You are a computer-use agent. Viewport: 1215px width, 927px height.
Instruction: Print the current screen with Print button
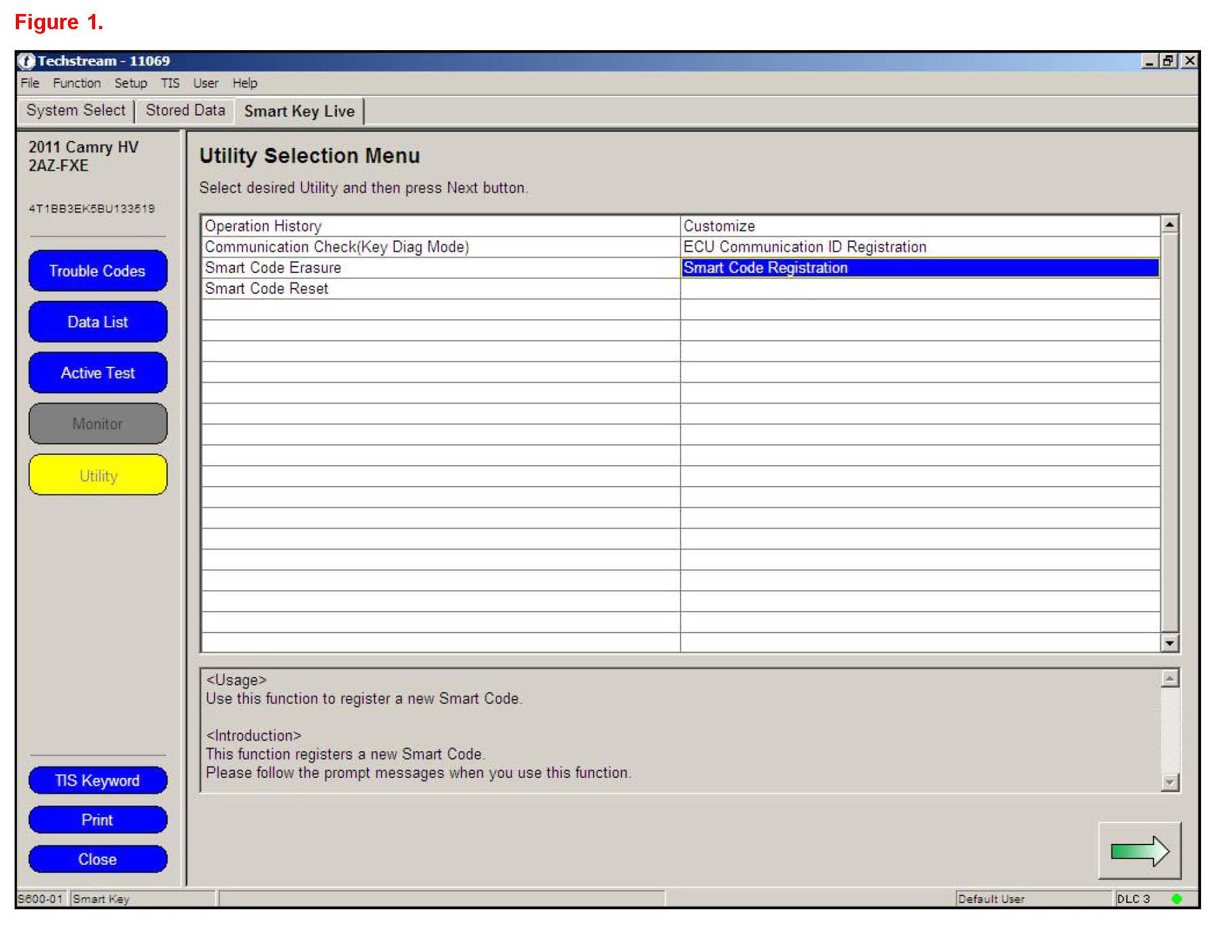98,820
